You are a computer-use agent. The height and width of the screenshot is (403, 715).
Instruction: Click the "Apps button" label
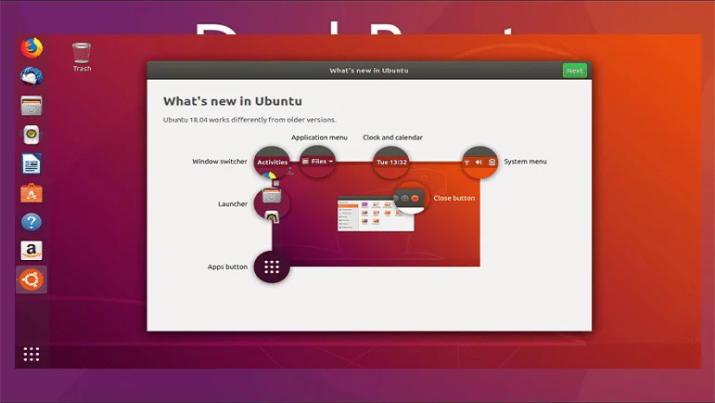coord(227,267)
